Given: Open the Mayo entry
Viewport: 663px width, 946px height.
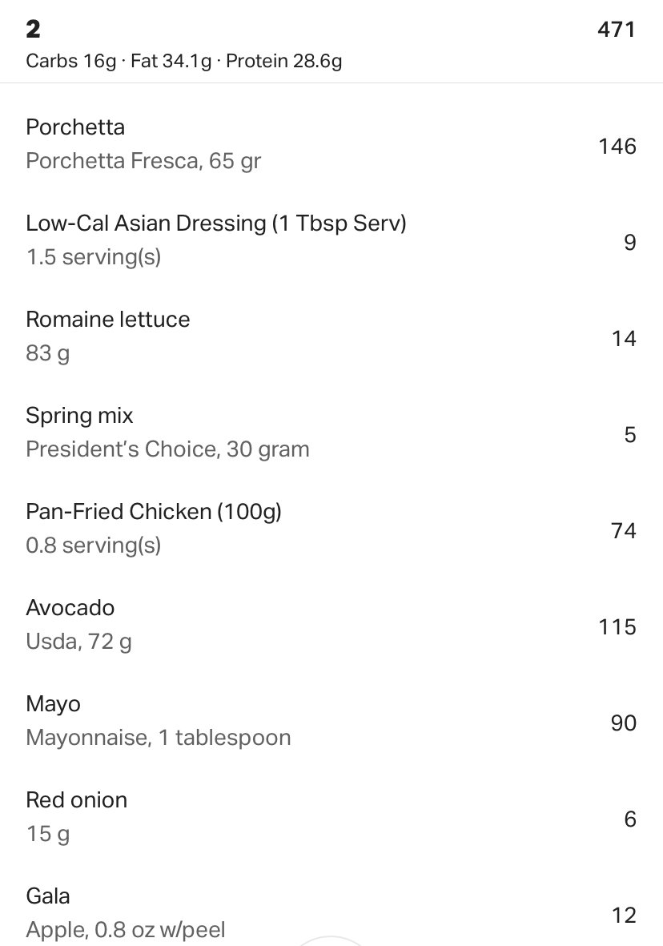Looking at the screenshot, I should [x=331, y=721].
